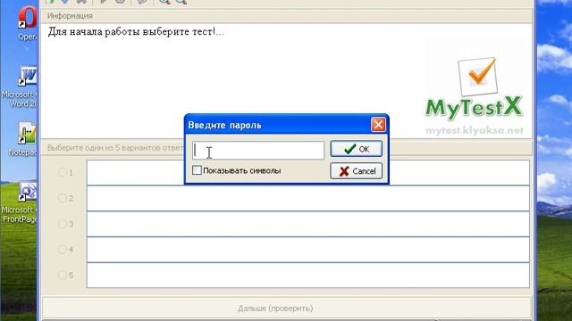Click the text Для начала работы выберите тест

point(136,32)
